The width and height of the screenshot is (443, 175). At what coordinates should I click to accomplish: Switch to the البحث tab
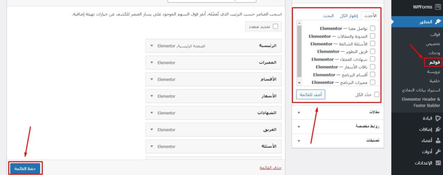click(328, 16)
